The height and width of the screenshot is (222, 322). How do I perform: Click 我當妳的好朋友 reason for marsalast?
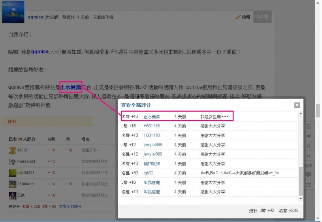(95, 162)
